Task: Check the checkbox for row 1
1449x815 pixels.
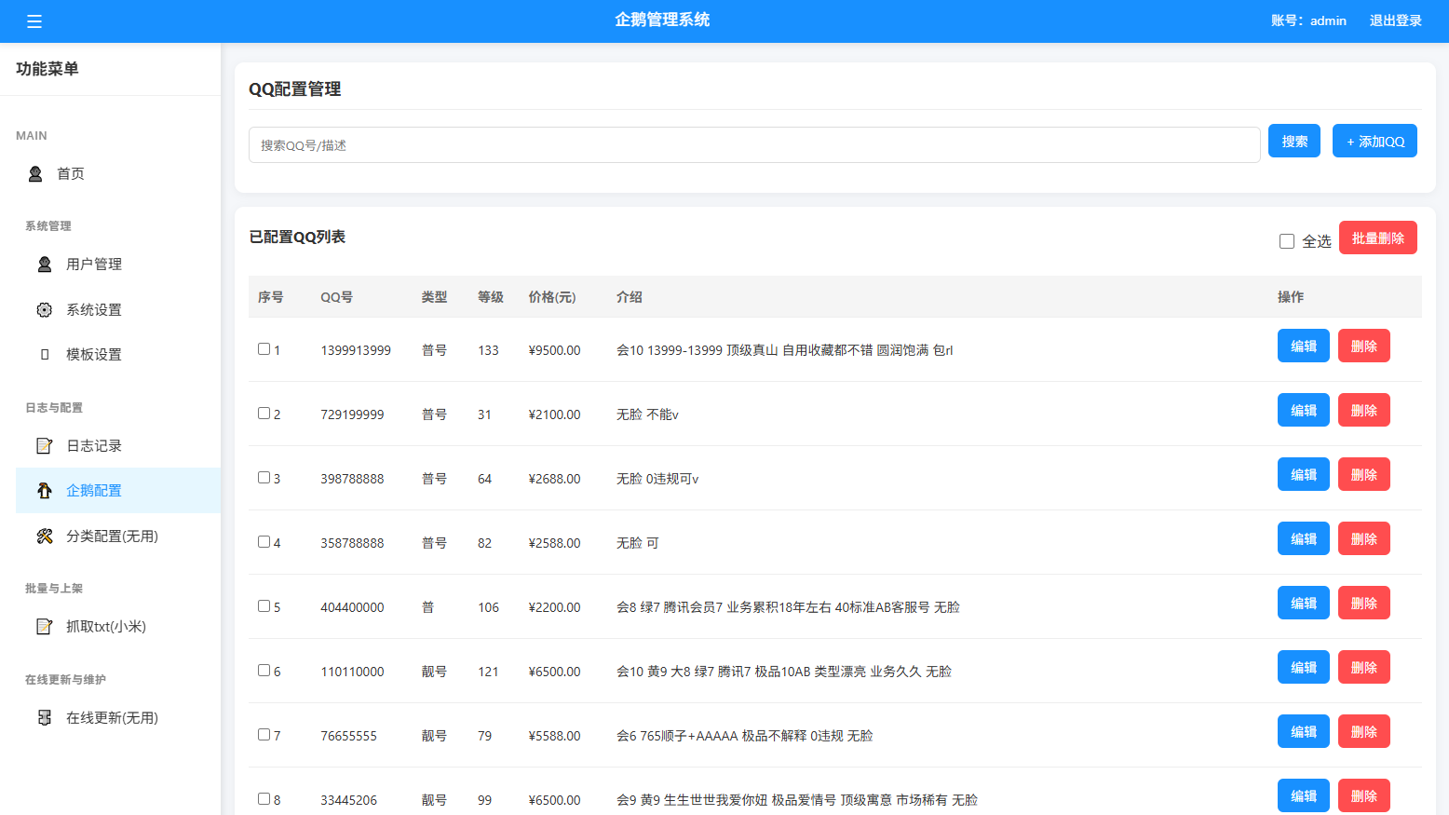Action: (x=264, y=349)
